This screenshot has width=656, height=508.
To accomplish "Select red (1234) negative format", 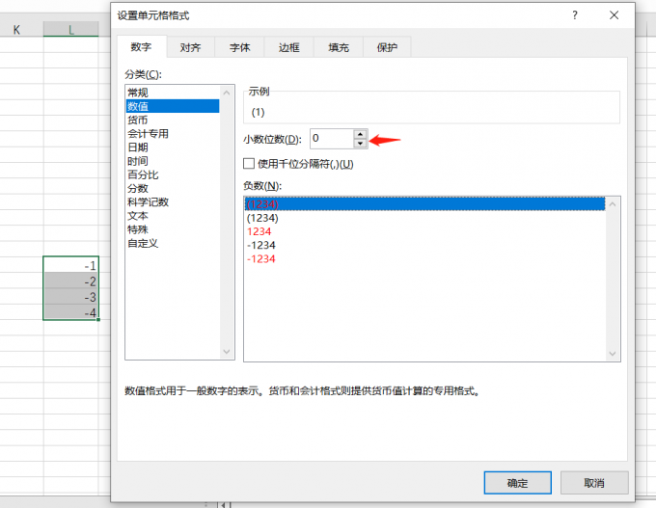I will tap(424, 204).
